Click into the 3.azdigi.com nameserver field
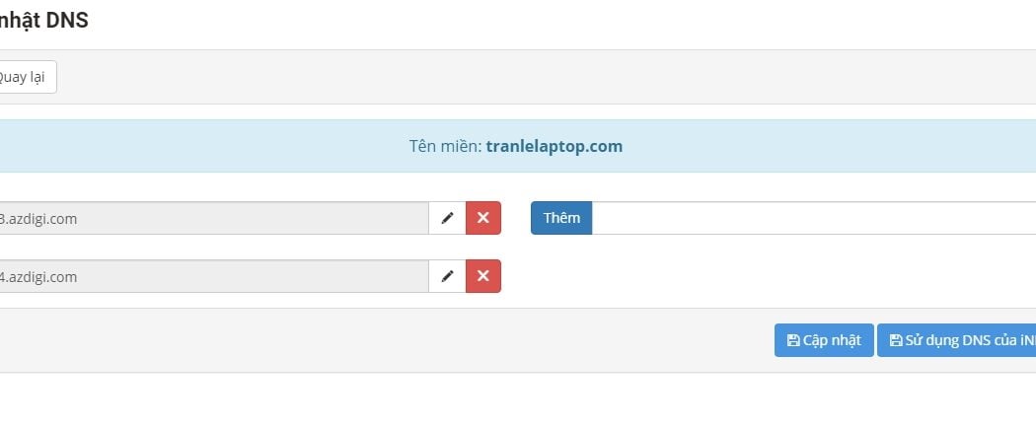The image size is (1036, 429). pos(212,218)
